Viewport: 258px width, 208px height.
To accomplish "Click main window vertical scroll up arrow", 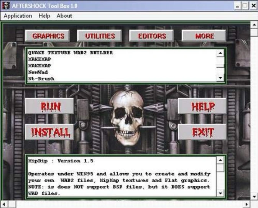I will tap(254, 25).
